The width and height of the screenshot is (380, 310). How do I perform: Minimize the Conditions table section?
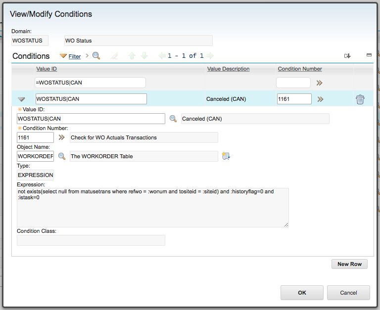click(369, 55)
